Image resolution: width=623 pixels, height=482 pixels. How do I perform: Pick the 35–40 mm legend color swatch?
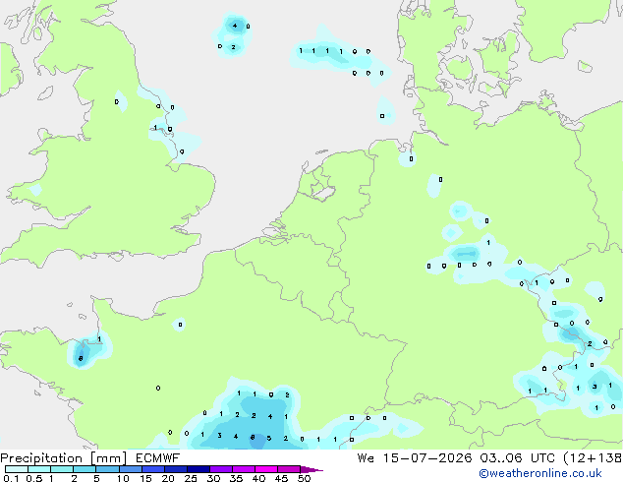[x=244, y=469]
